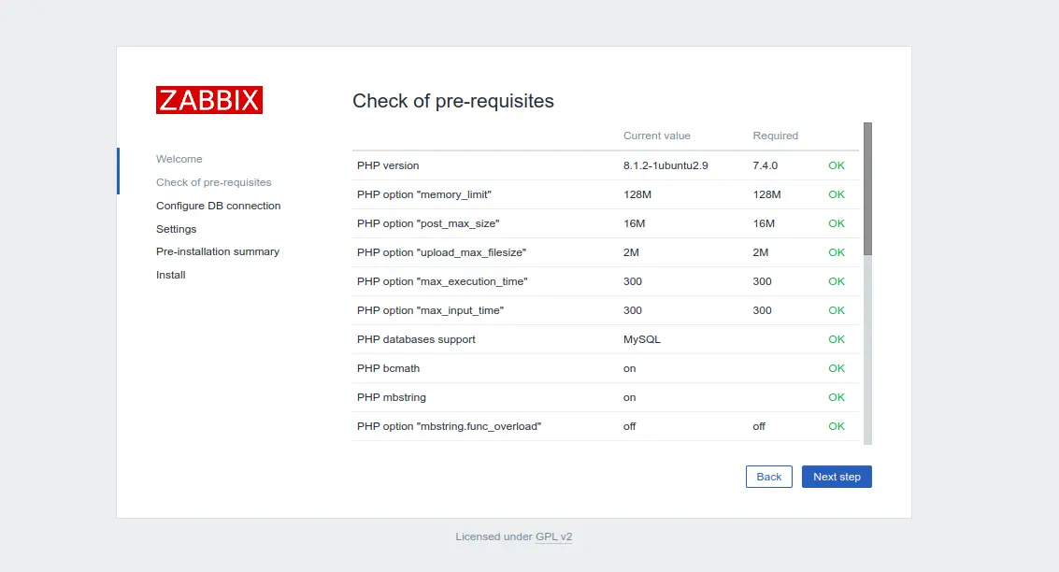Click the Next step button

[837, 477]
